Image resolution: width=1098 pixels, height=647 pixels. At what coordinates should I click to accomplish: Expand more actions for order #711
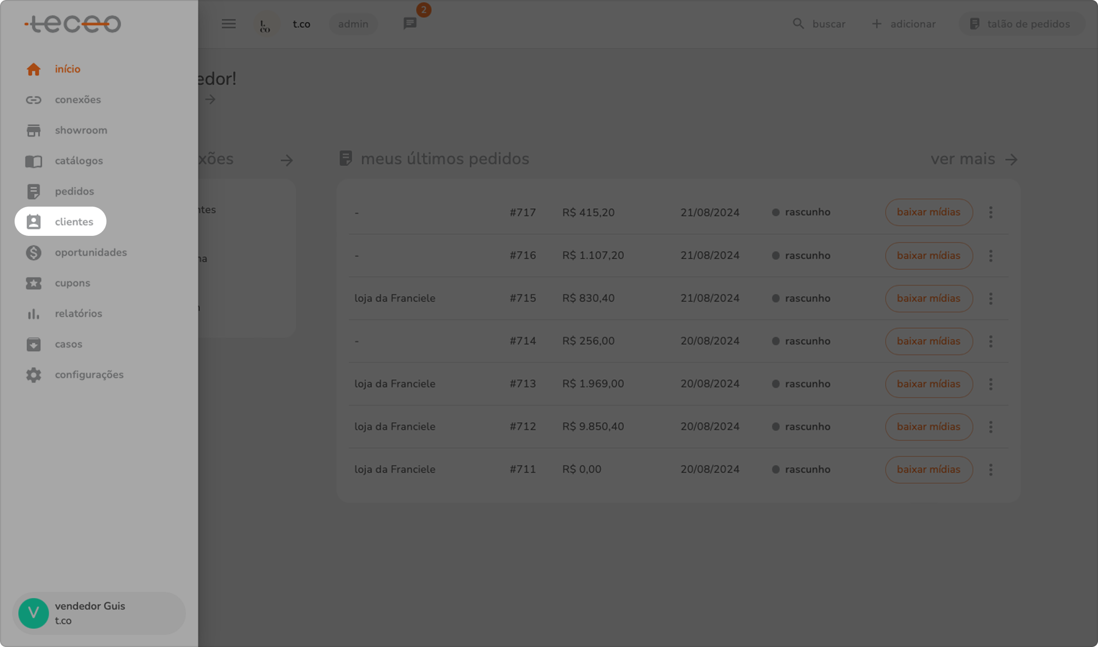990,470
